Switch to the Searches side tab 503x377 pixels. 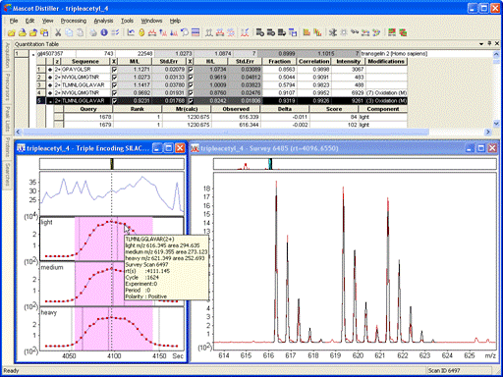click(x=7, y=176)
